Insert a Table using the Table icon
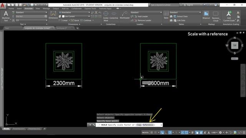 point(166,15)
